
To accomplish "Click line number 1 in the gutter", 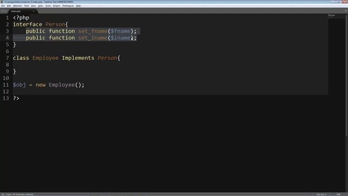I will click(x=7, y=17).
